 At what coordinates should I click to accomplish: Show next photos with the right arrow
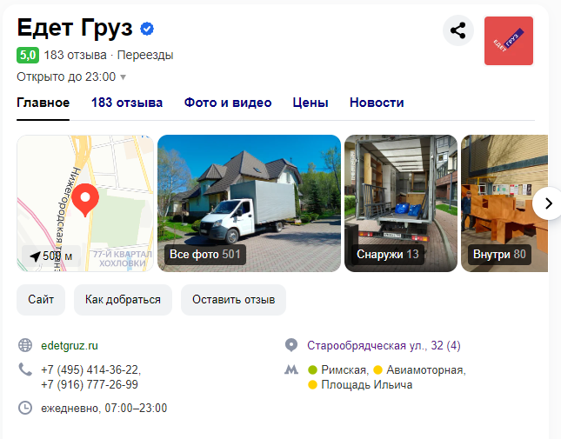(547, 203)
